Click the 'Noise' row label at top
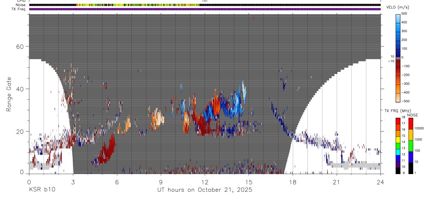This screenshot has width=428, height=197. [21, 5]
